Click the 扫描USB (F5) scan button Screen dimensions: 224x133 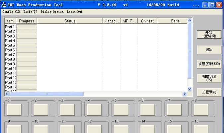point(209,78)
